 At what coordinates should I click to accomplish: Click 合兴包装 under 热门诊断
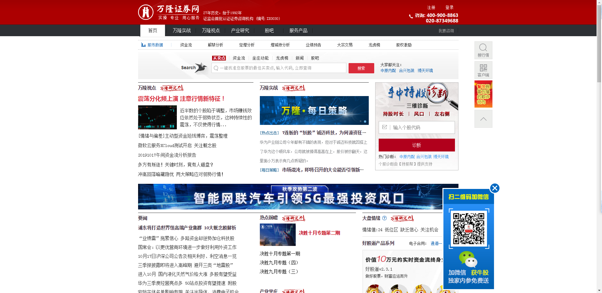pos(424,157)
